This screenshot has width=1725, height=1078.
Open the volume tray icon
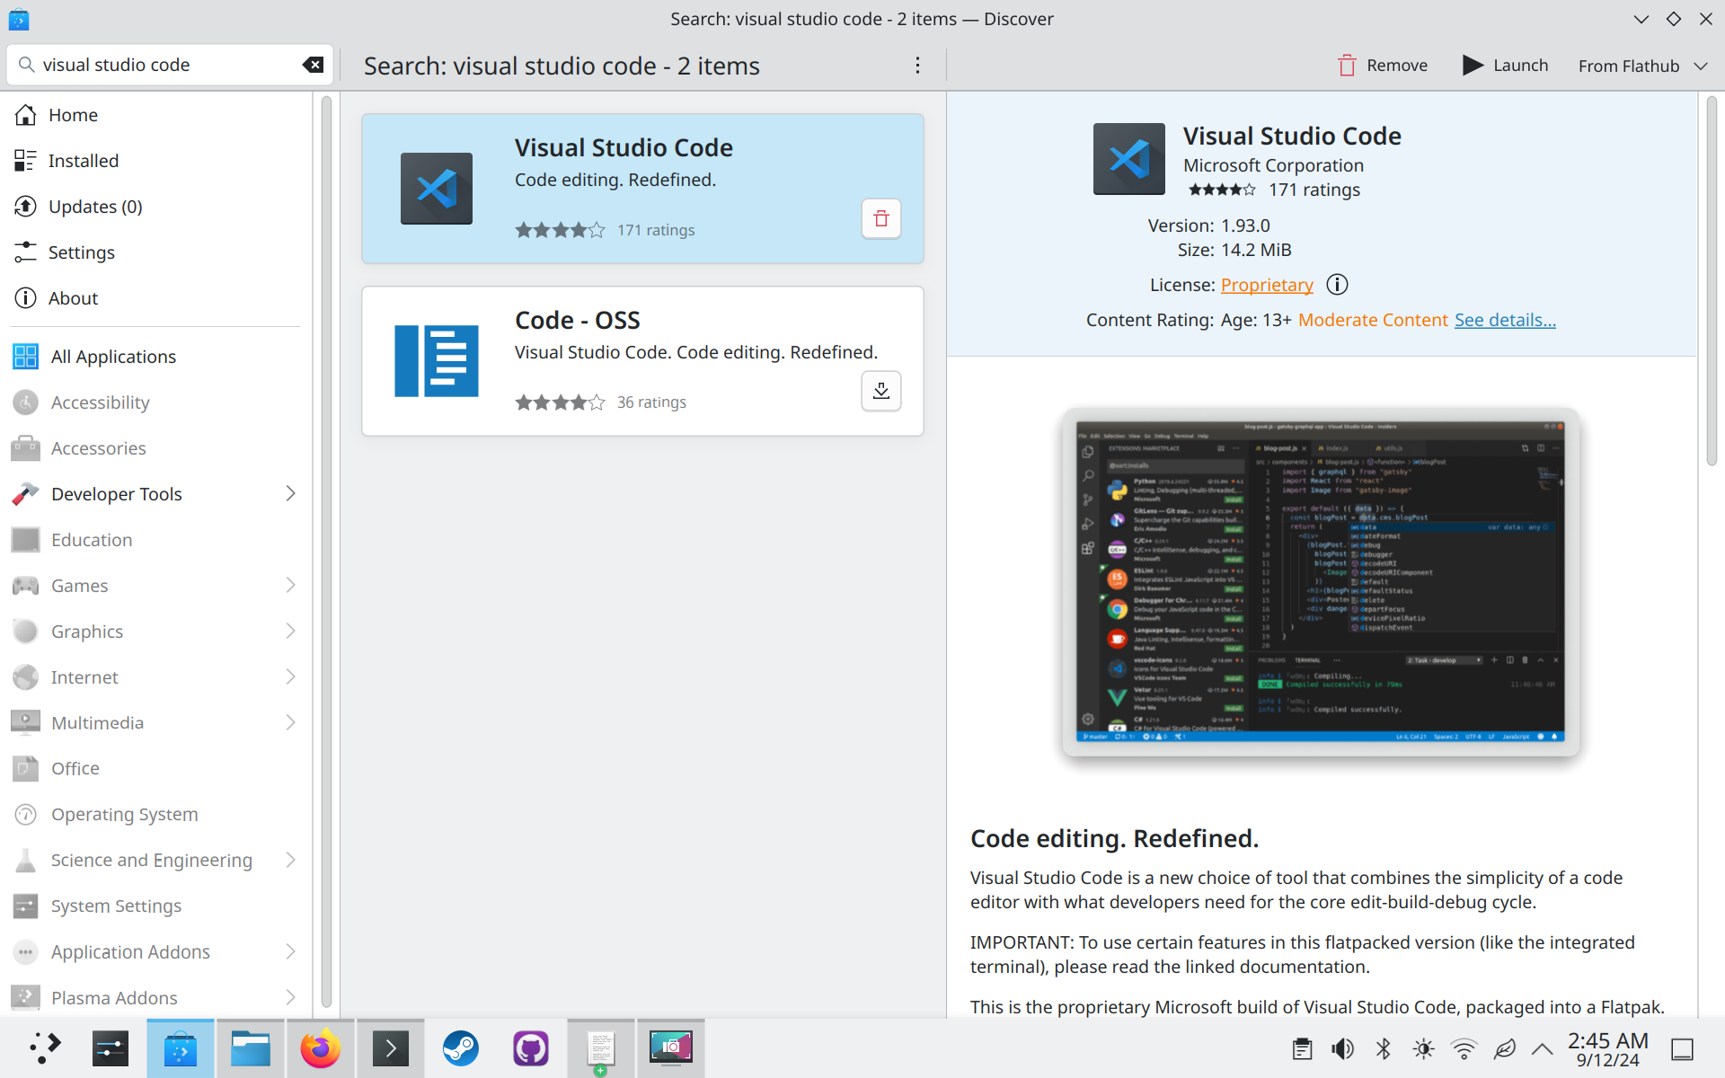point(1343,1048)
